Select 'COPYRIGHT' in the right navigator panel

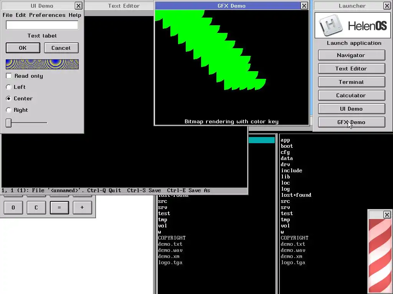click(294, 238)
